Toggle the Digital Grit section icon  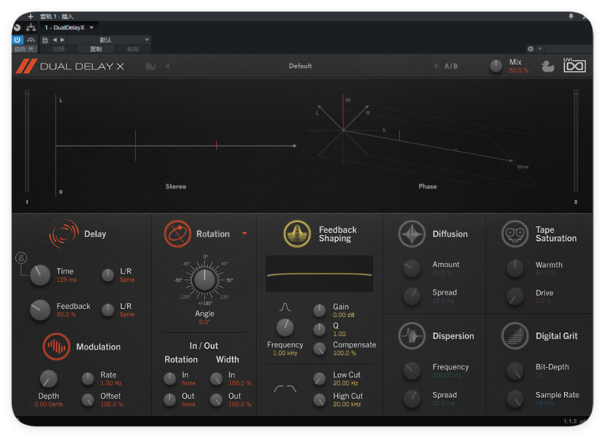515,336
